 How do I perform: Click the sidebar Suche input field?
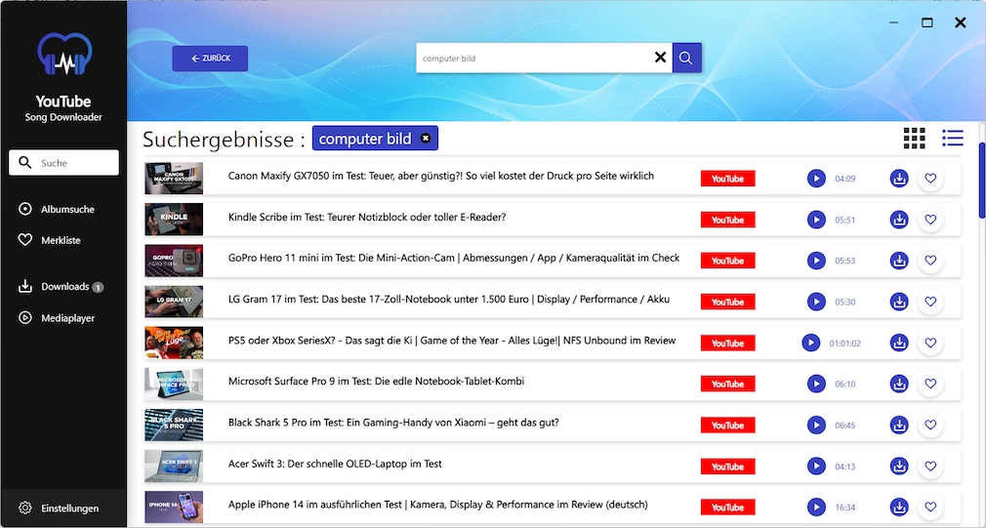(64, 163)
